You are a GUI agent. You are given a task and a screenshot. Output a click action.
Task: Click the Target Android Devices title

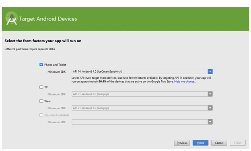48,19
